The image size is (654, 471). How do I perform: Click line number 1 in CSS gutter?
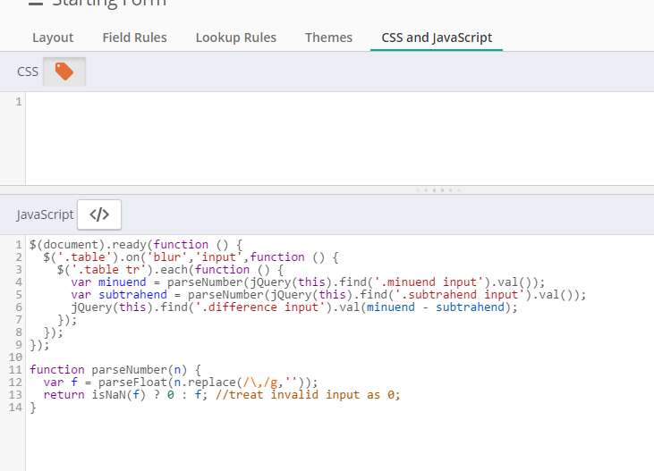point(18,102)
